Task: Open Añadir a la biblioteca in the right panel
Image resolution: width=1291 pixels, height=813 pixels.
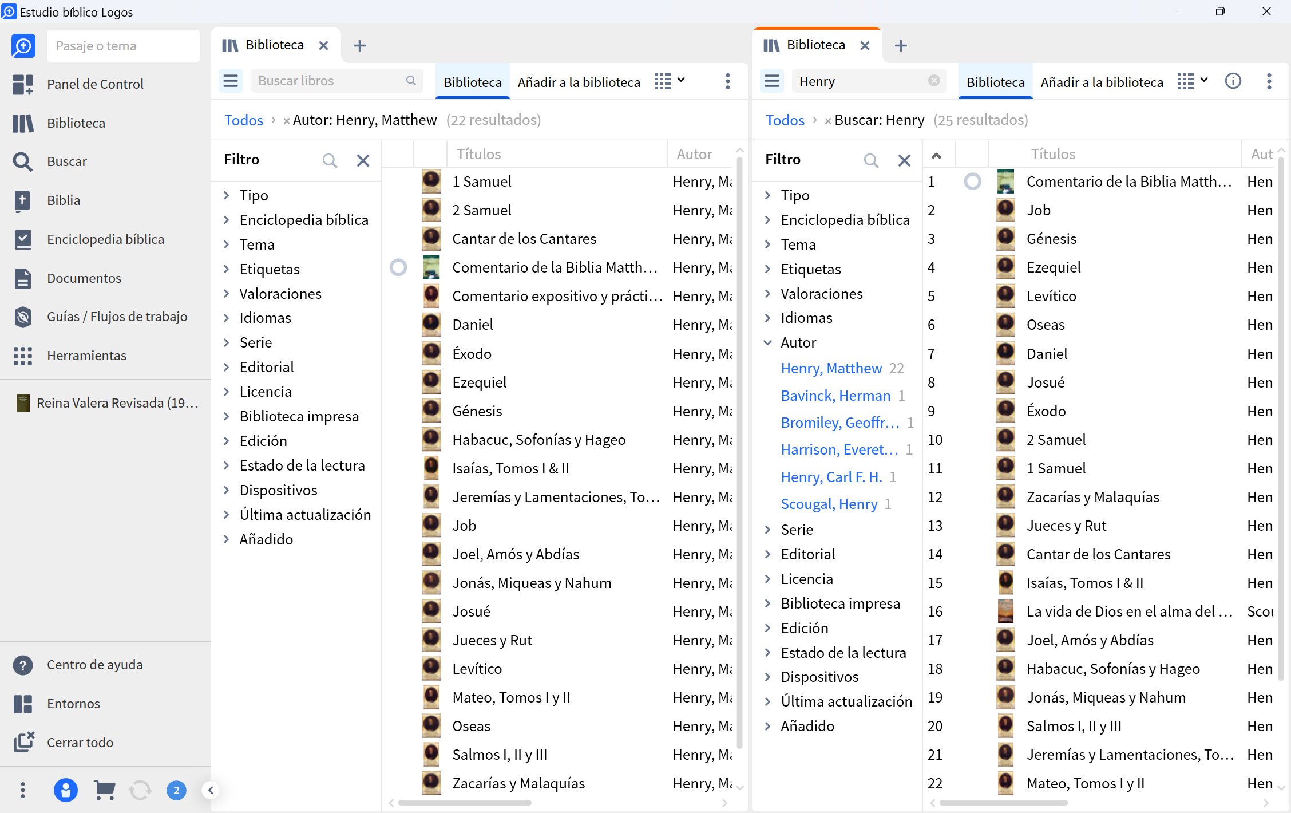Action: tap(1102, 82)
